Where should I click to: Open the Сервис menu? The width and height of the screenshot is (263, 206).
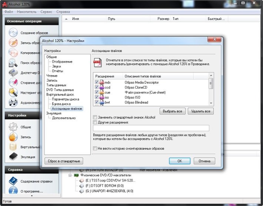(47, 12)
